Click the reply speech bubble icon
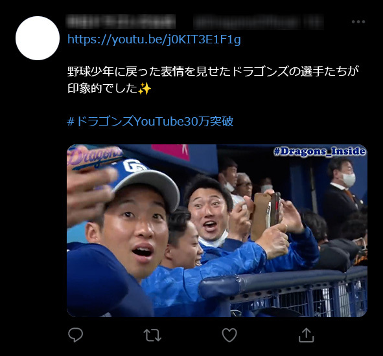This screenshot has width=383, height=356. [x=75, y=335]
